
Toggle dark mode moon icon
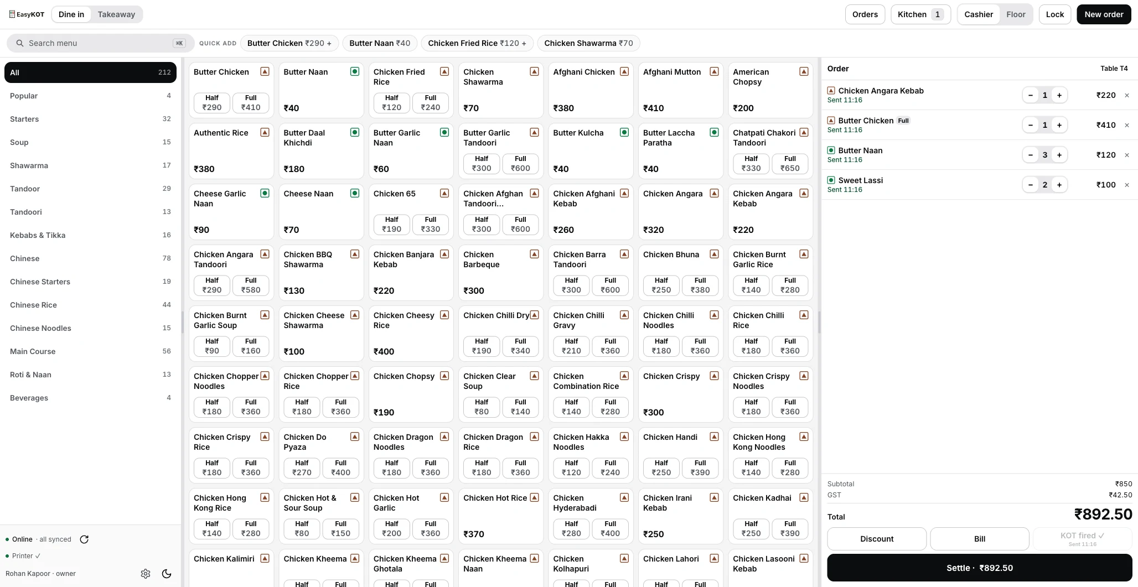tap(167, 574)
